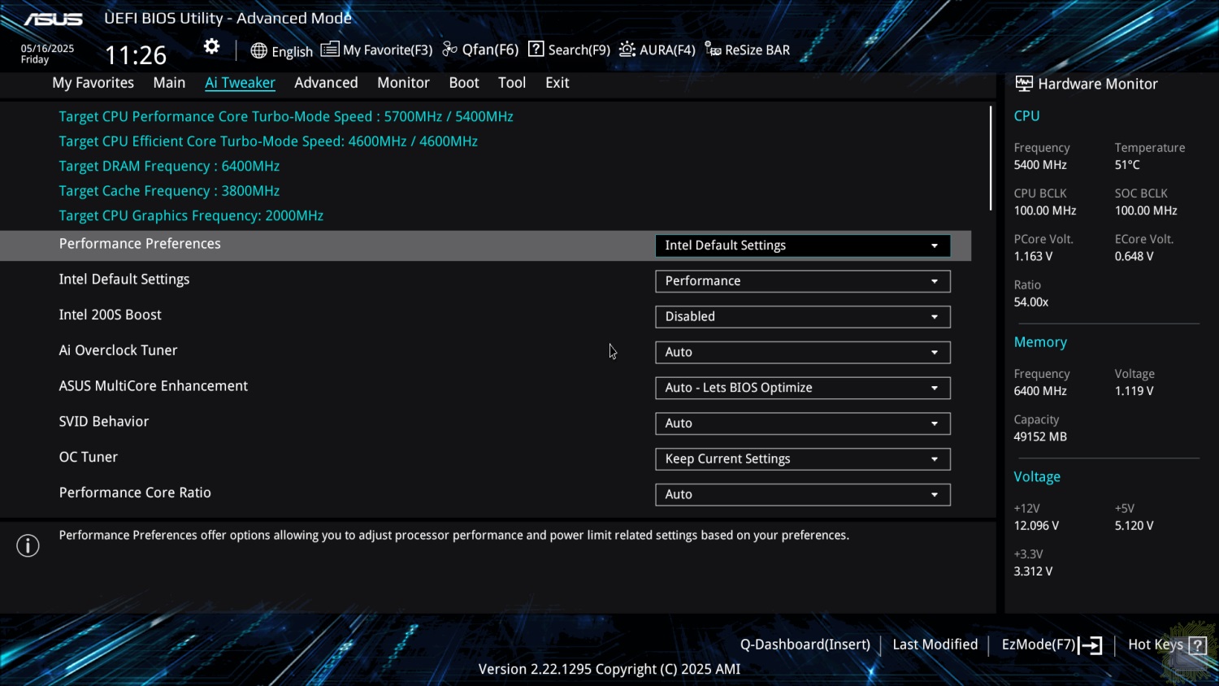Viewport: 1219px width, 686px height.
Task: Select Performance Core Ratio label
Action: point(135,493)
